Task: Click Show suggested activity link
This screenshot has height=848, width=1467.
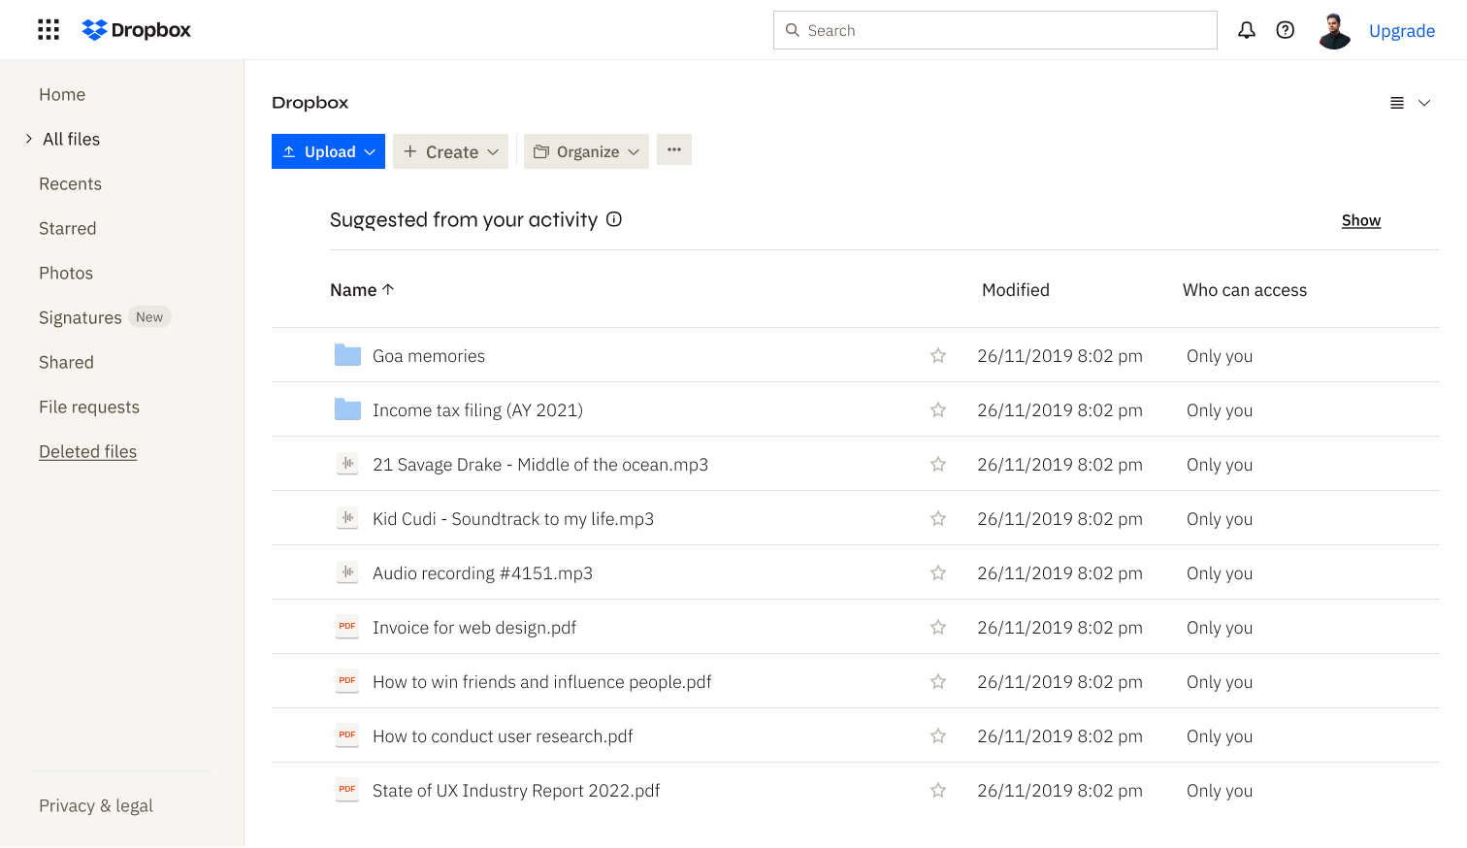Action: click(x=1361, y=220)
